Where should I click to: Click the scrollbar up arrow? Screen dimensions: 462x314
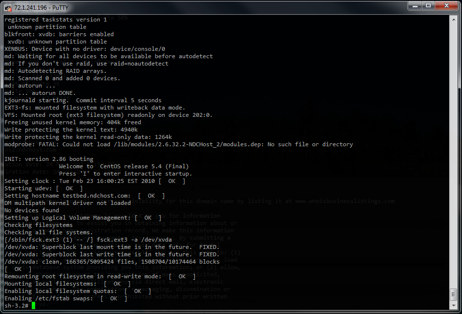[454, 19]
